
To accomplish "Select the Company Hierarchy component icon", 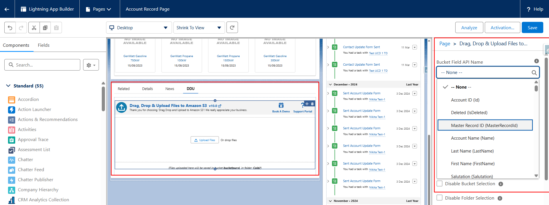I will pyautogui.click(x=11, y=190).
